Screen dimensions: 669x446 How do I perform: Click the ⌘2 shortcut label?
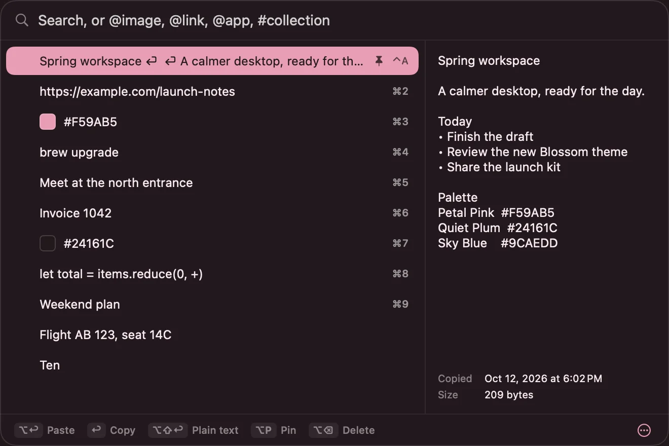[x=400, y=91]
